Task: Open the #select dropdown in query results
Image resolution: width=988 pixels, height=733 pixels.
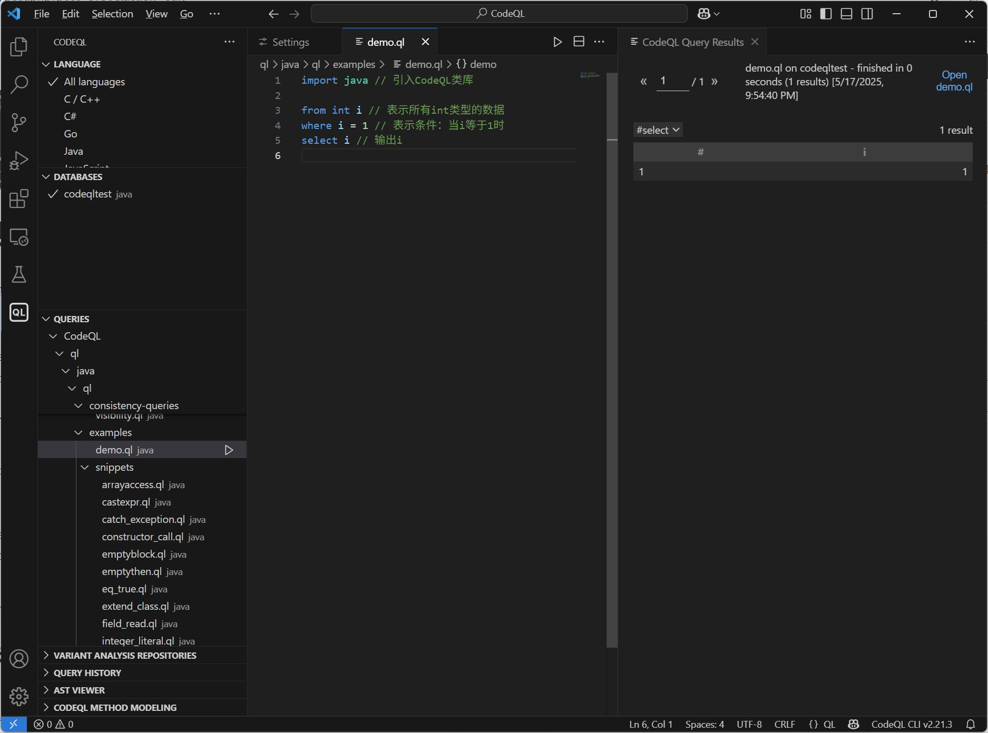Action: click(x=658, y=130)
